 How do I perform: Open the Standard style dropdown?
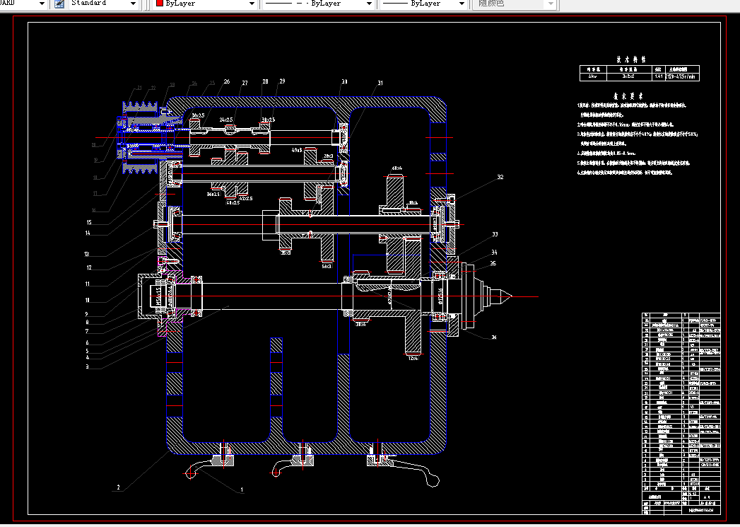(133, 4)
